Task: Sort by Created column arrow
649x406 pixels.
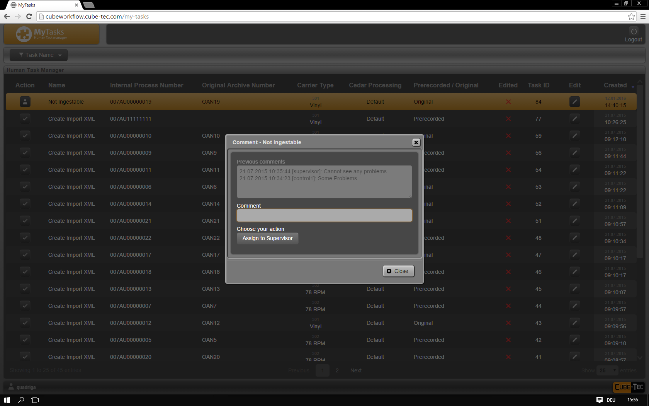Action: tap(633, 87)
